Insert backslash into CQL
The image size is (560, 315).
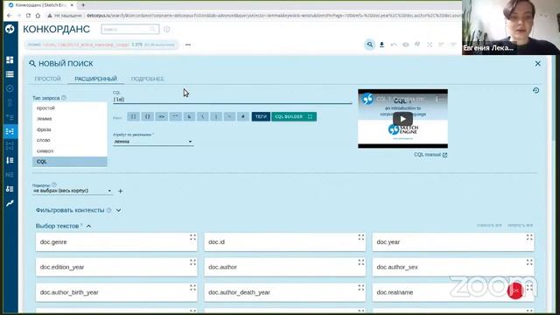pos(203,116)
